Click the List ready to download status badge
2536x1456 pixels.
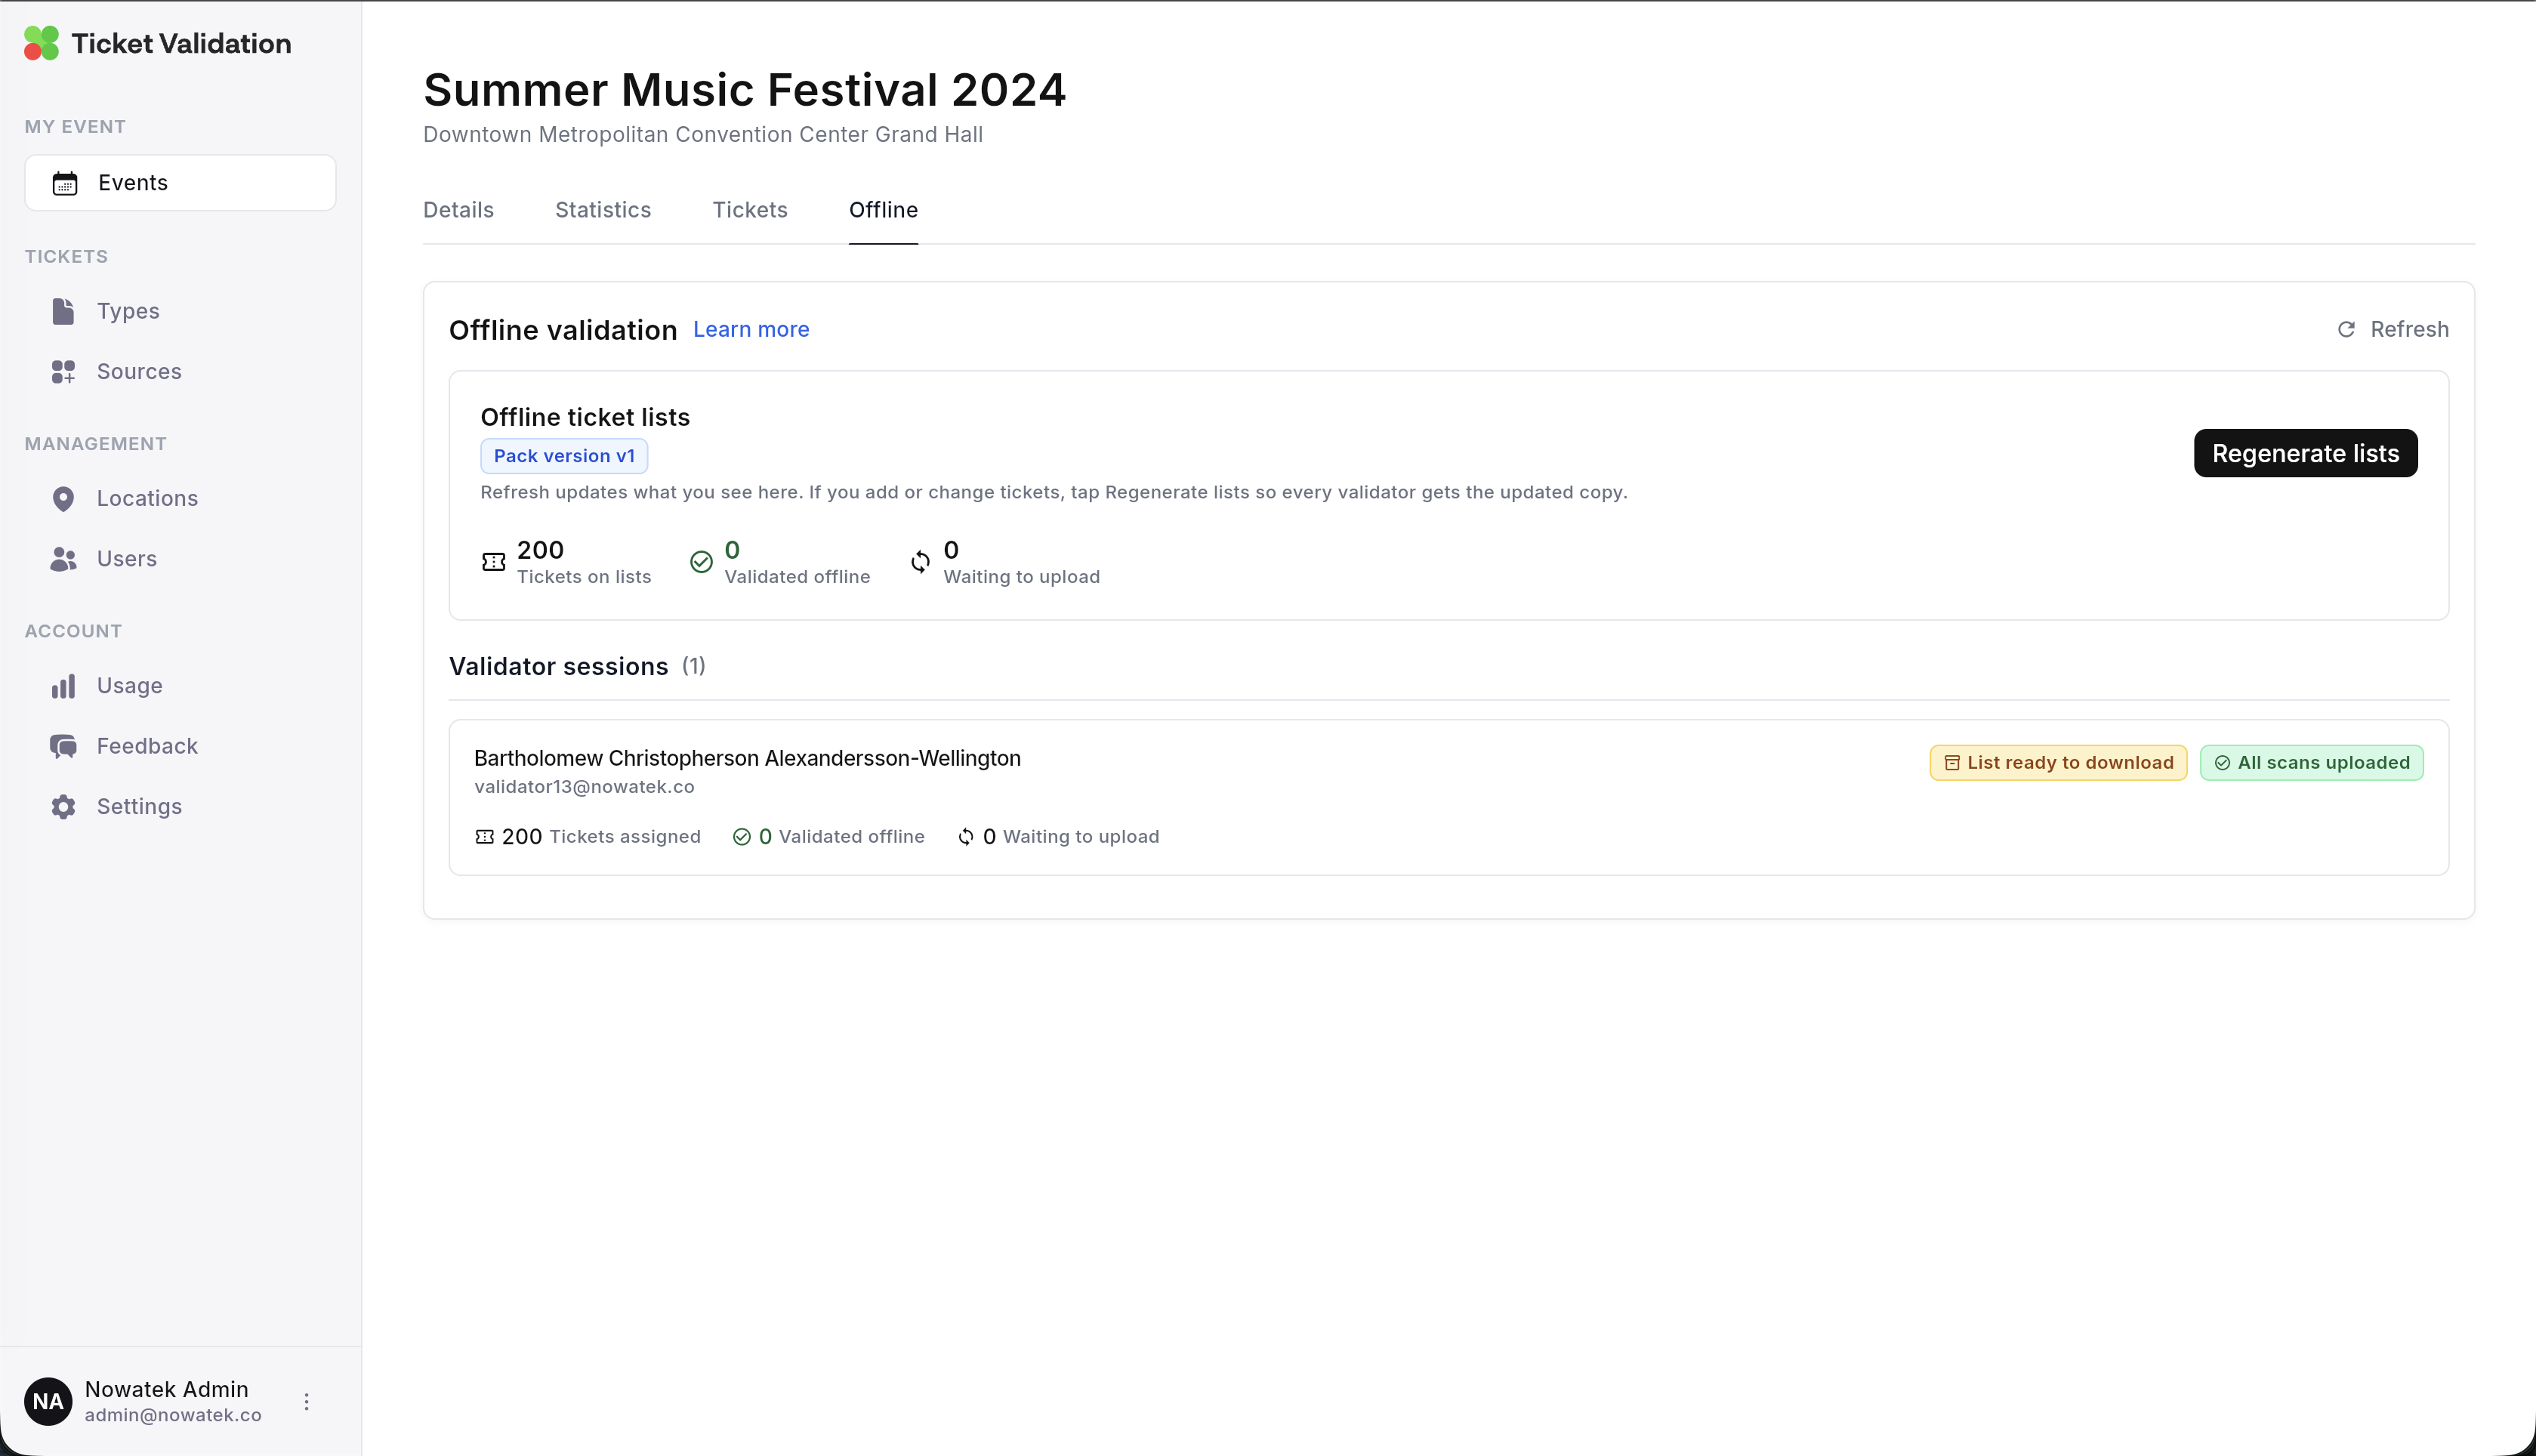[x=2057, y=761]
